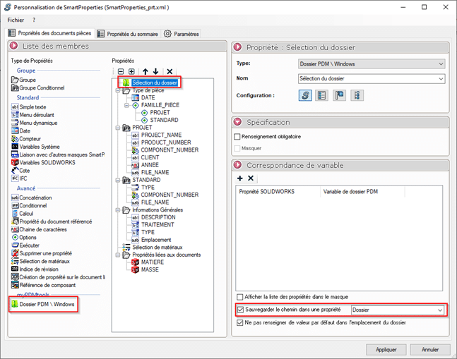Pick the Exécuter property type
Image resolution: width=457 pixels, height=359 pixels.
25,245
